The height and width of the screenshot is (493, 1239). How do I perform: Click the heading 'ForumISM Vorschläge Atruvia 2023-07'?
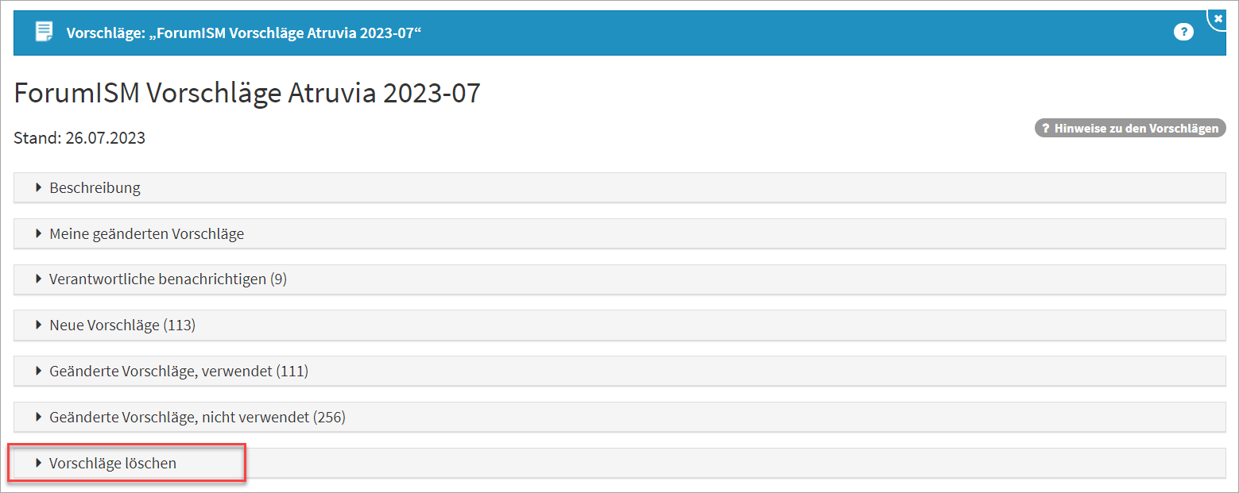247,94
